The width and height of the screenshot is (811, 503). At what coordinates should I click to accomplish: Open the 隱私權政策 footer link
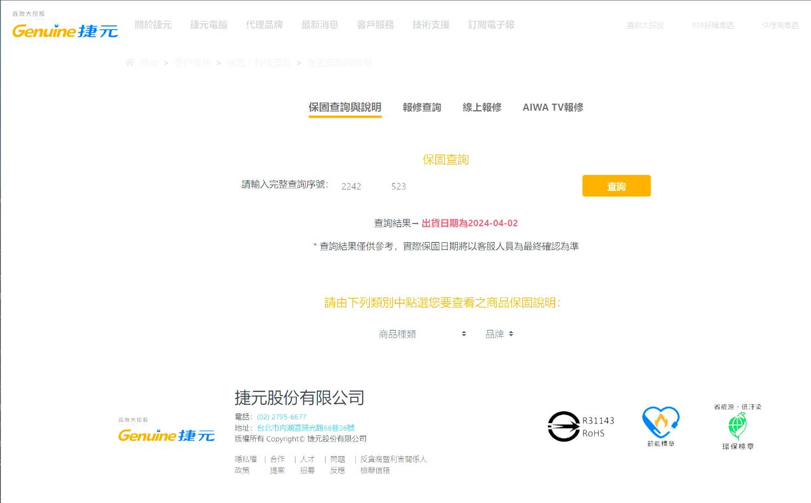pos(246,464)
